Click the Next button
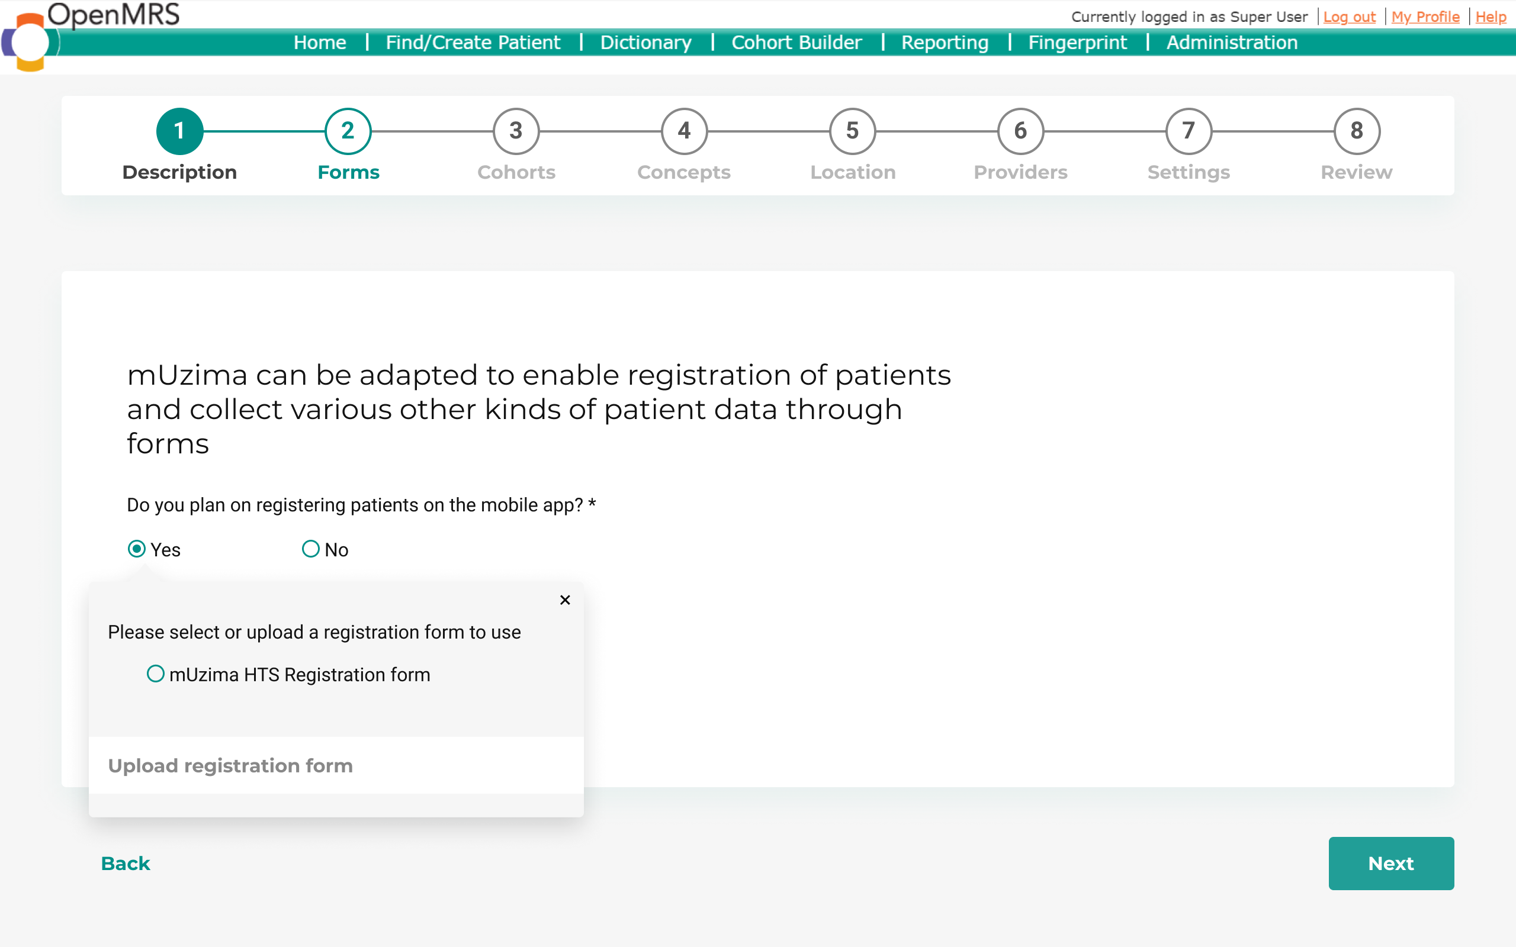1516x947 pixels. point(1390,863)
